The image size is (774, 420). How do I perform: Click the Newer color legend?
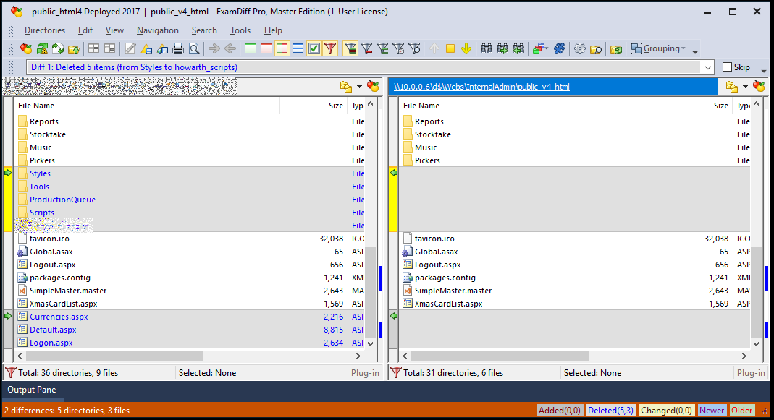[712, 410]
